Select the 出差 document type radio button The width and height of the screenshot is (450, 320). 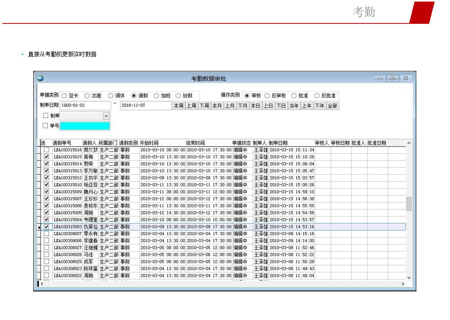[87, 96]
